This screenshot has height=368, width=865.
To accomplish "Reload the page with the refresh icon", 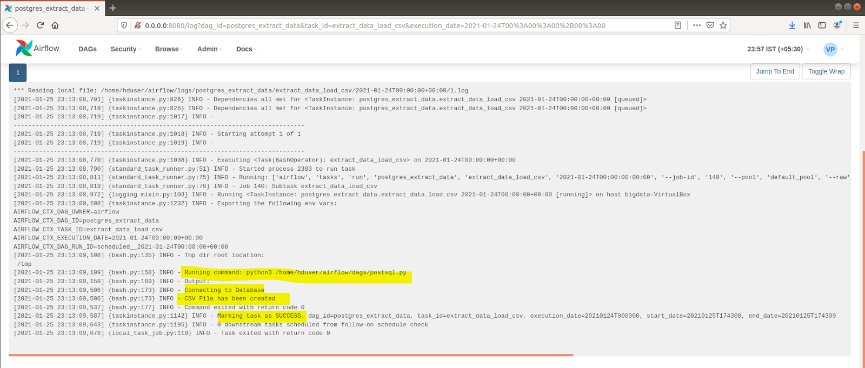I will [40, 25].
